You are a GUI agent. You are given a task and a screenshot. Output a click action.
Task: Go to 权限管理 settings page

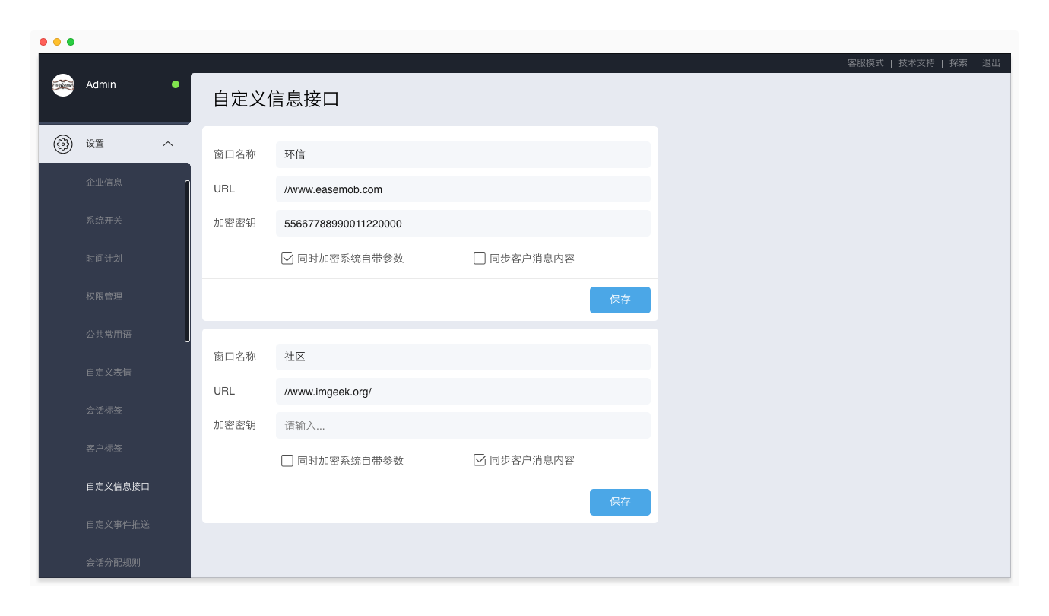click(x=104, y=297)
